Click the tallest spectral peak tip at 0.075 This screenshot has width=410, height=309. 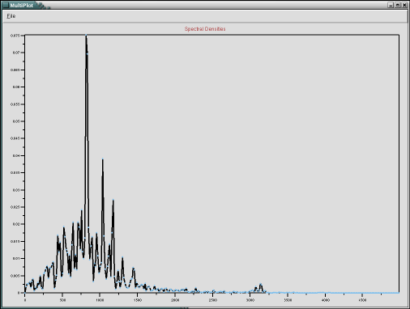click(86, 36)
